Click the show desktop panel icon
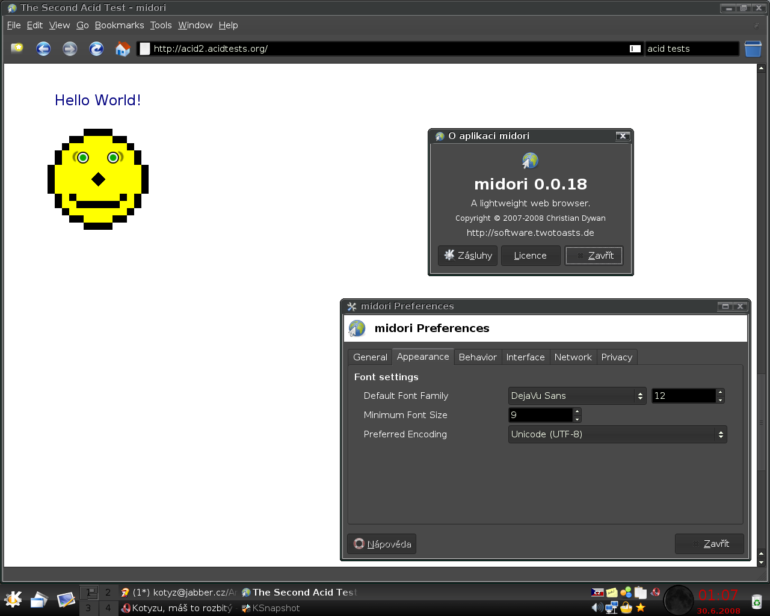This screenshot has height=616, width=770. point(39,599)
